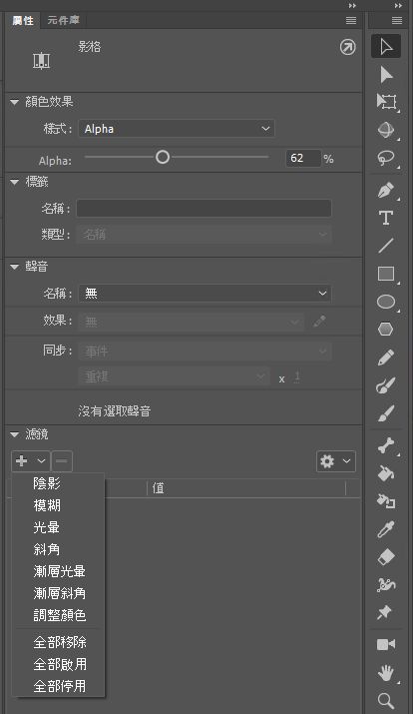Click the frame icon beside 影格
413x714 pixels.
[x=41, y=60]
